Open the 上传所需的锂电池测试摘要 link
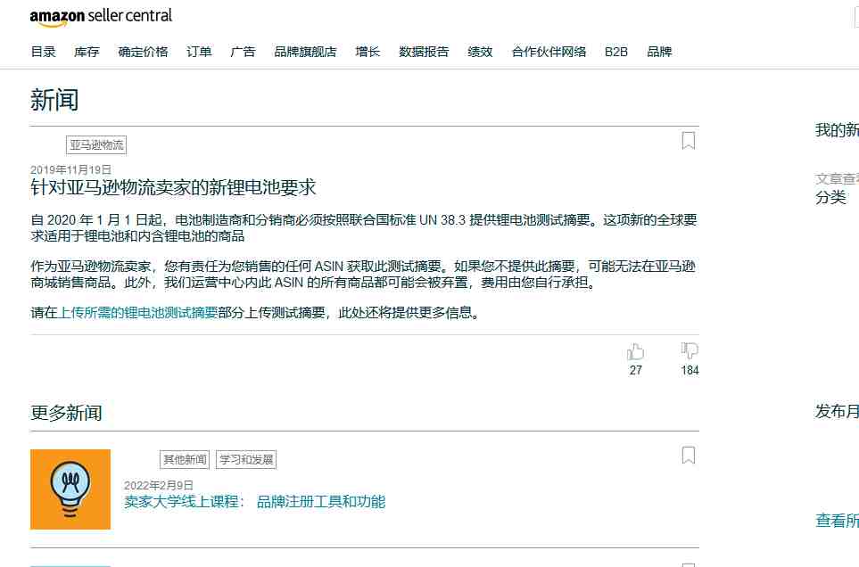 [x=138, y=313]
